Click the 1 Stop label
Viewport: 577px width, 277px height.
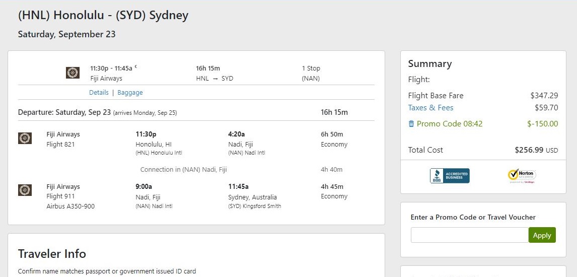coord(311,68)
